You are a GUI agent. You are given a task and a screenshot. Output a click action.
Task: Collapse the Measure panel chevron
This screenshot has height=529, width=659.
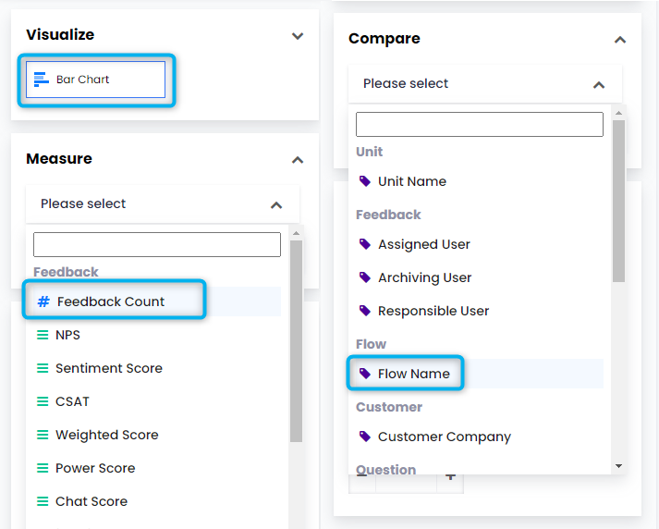pyautogui.click(x=298, y=160)
